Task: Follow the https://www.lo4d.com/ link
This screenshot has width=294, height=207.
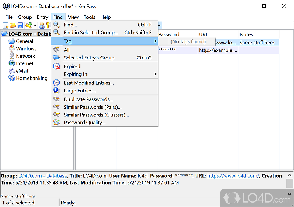Action: (x=233, y=176)
